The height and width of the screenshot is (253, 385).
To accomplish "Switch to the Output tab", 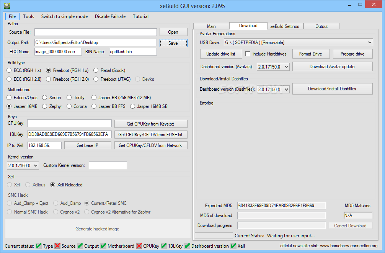I will pos(321,26).
